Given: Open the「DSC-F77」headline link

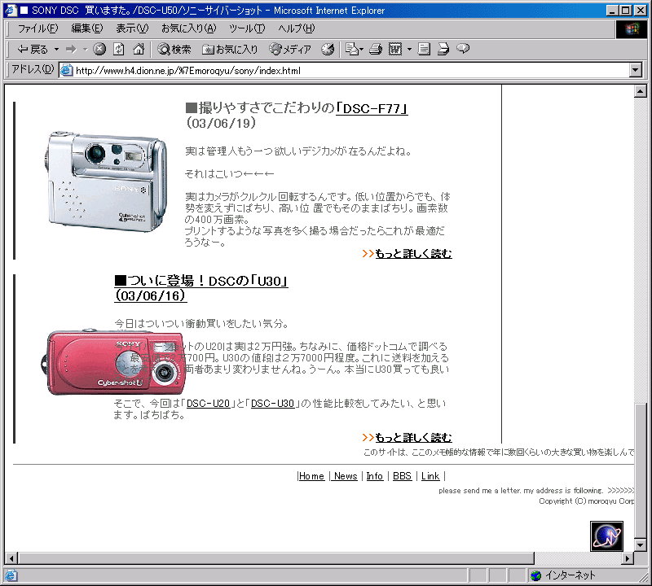Looking at the screenshot, I should tap(372, 109).
